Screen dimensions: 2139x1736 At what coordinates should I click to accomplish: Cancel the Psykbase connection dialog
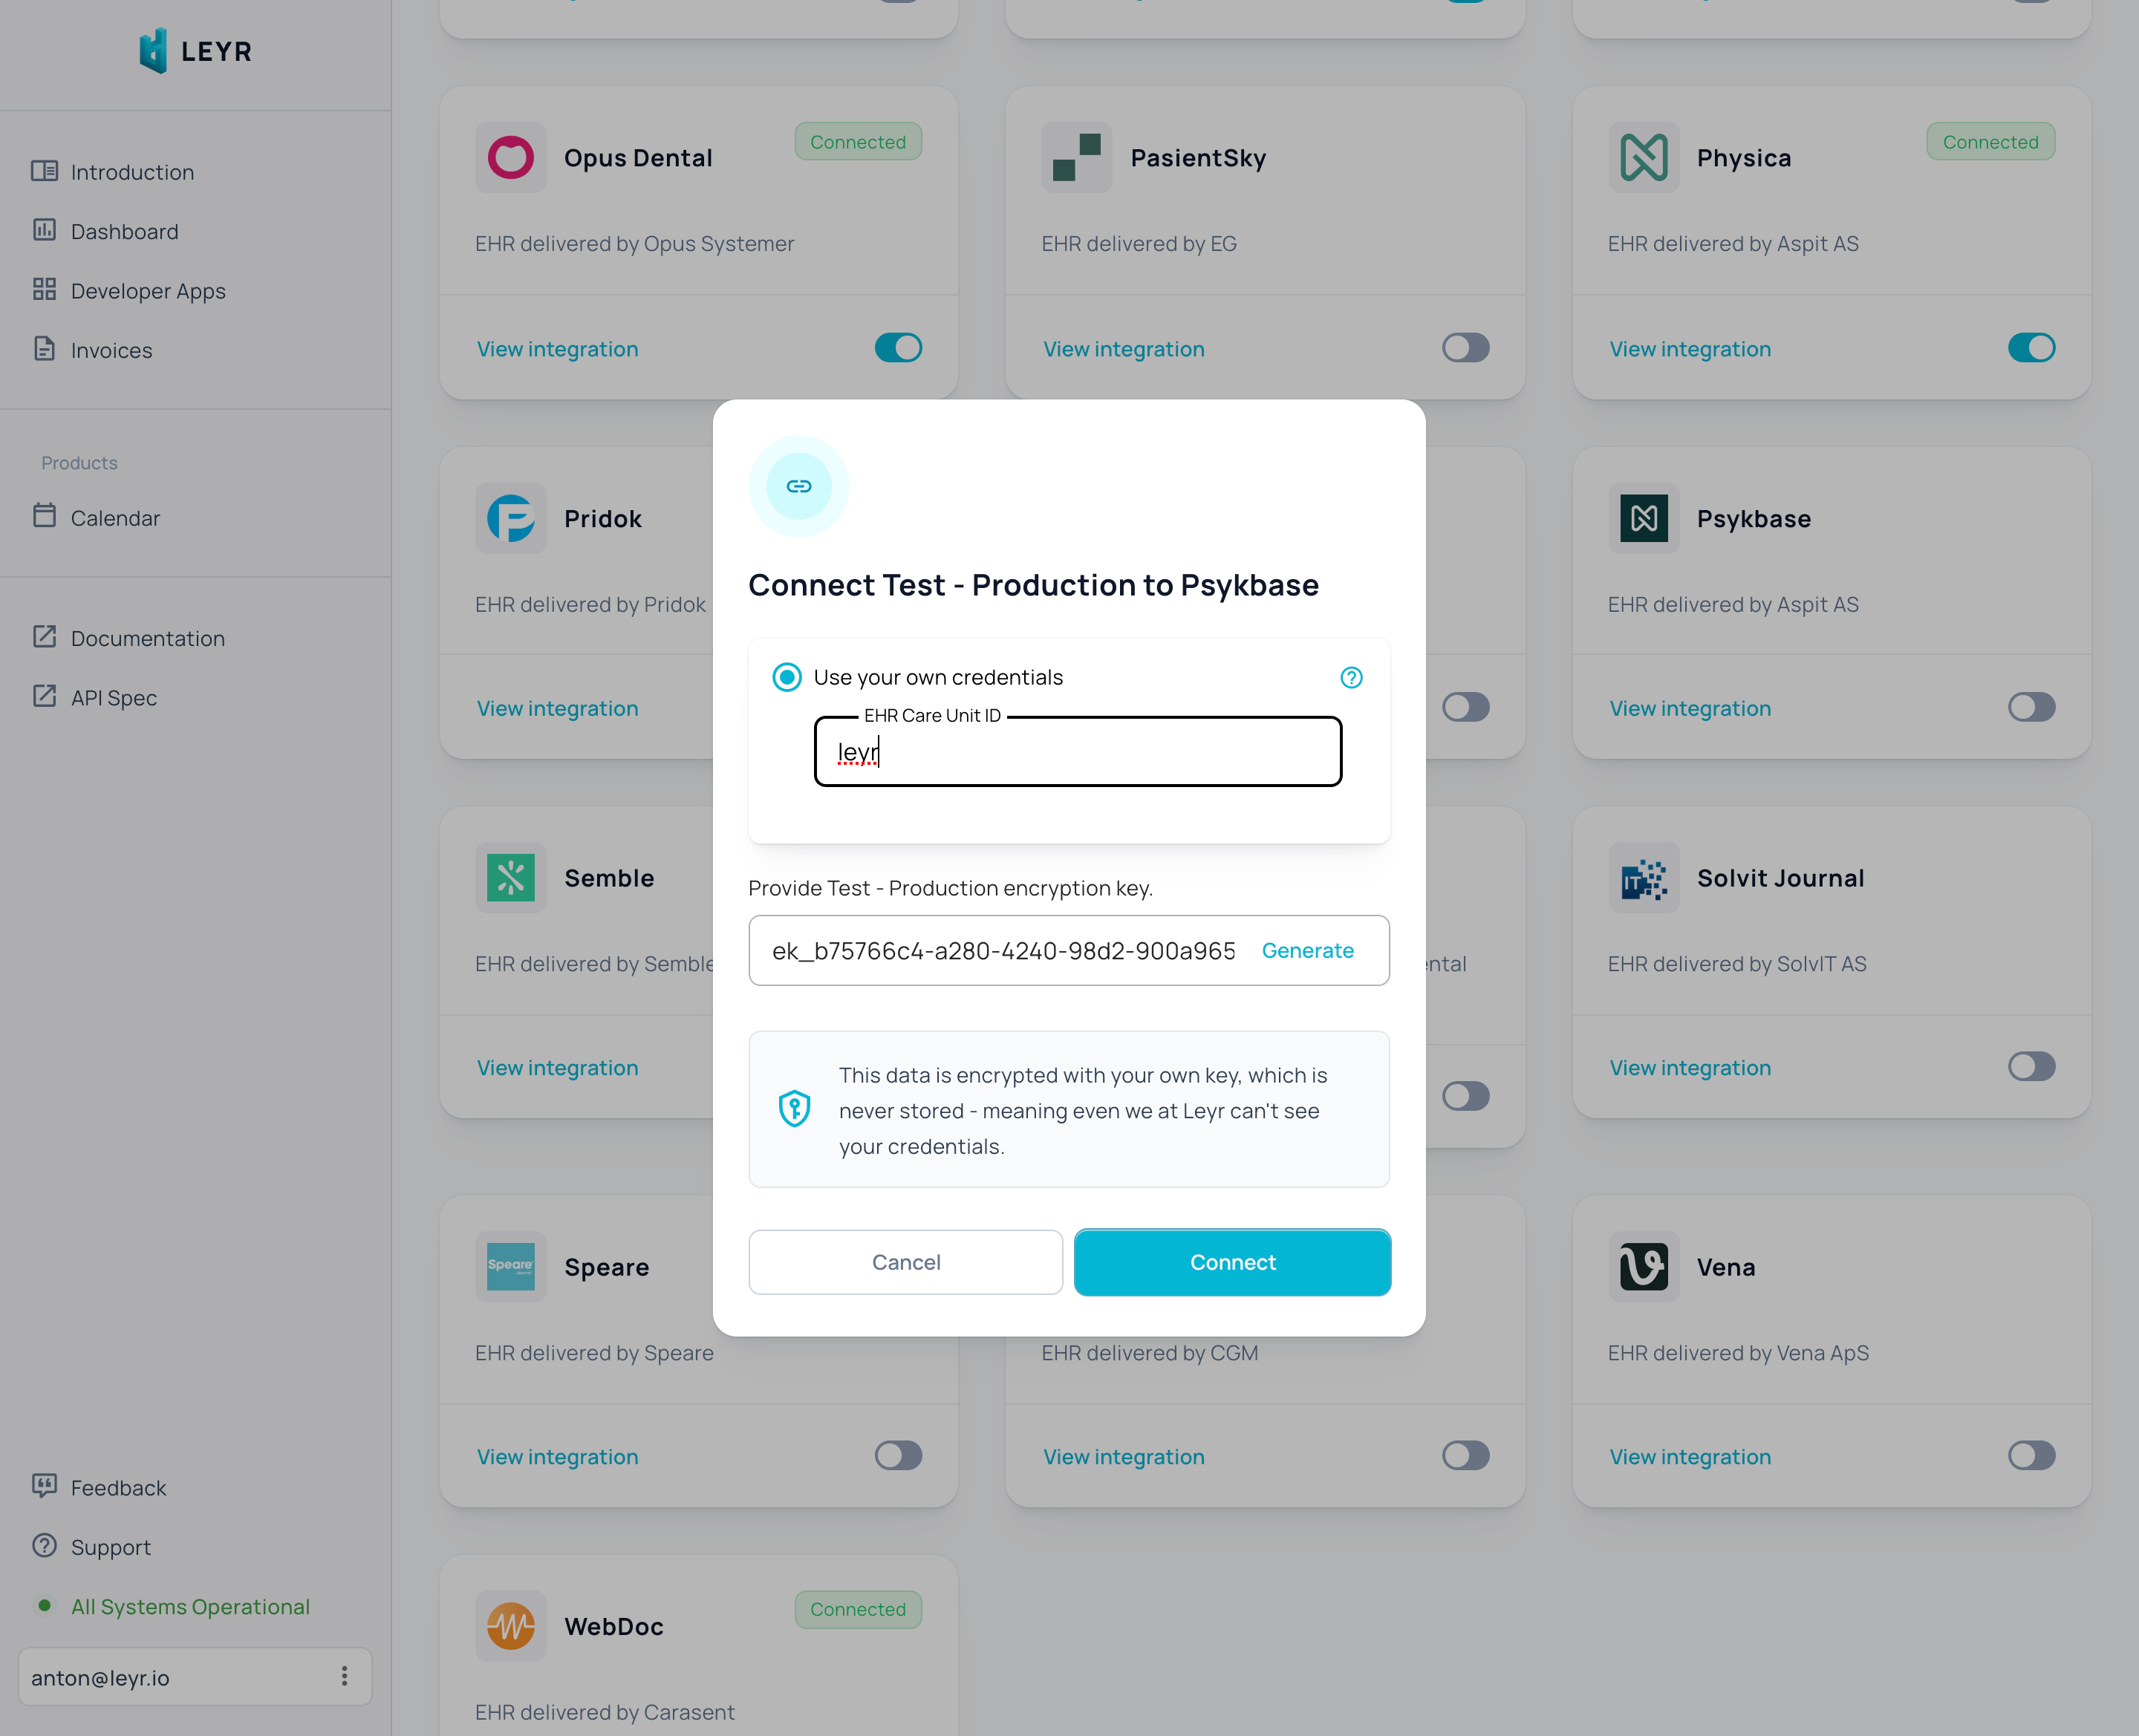[x=905, y=1262]
